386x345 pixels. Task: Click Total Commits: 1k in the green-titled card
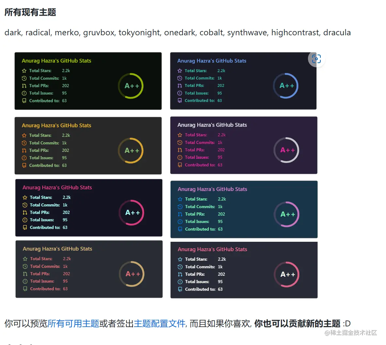[x=48, y=78]
